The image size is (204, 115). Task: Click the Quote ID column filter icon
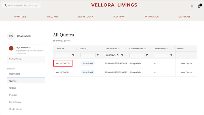tap(73, 55)
